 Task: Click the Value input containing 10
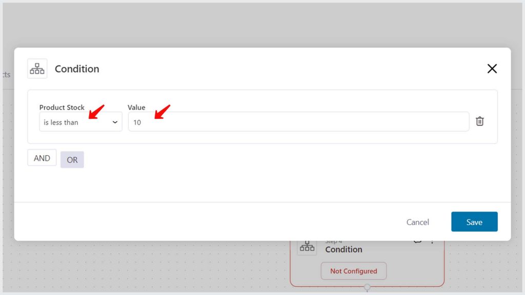tap(298, 122)
